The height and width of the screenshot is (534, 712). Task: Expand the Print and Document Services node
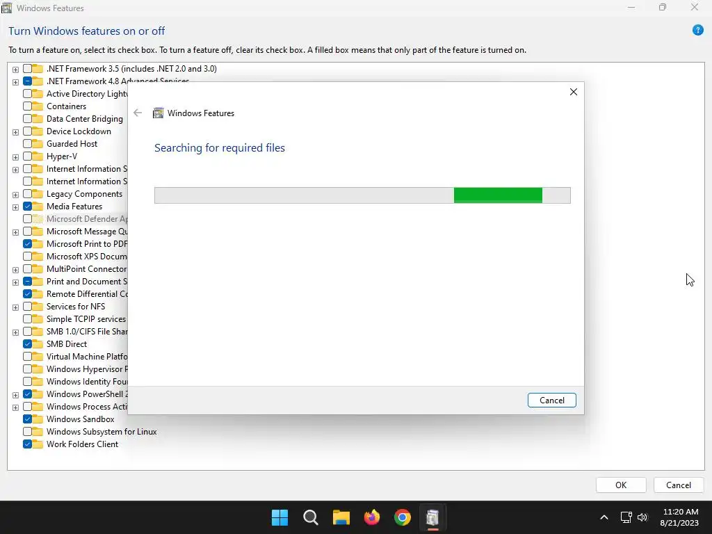15,282
